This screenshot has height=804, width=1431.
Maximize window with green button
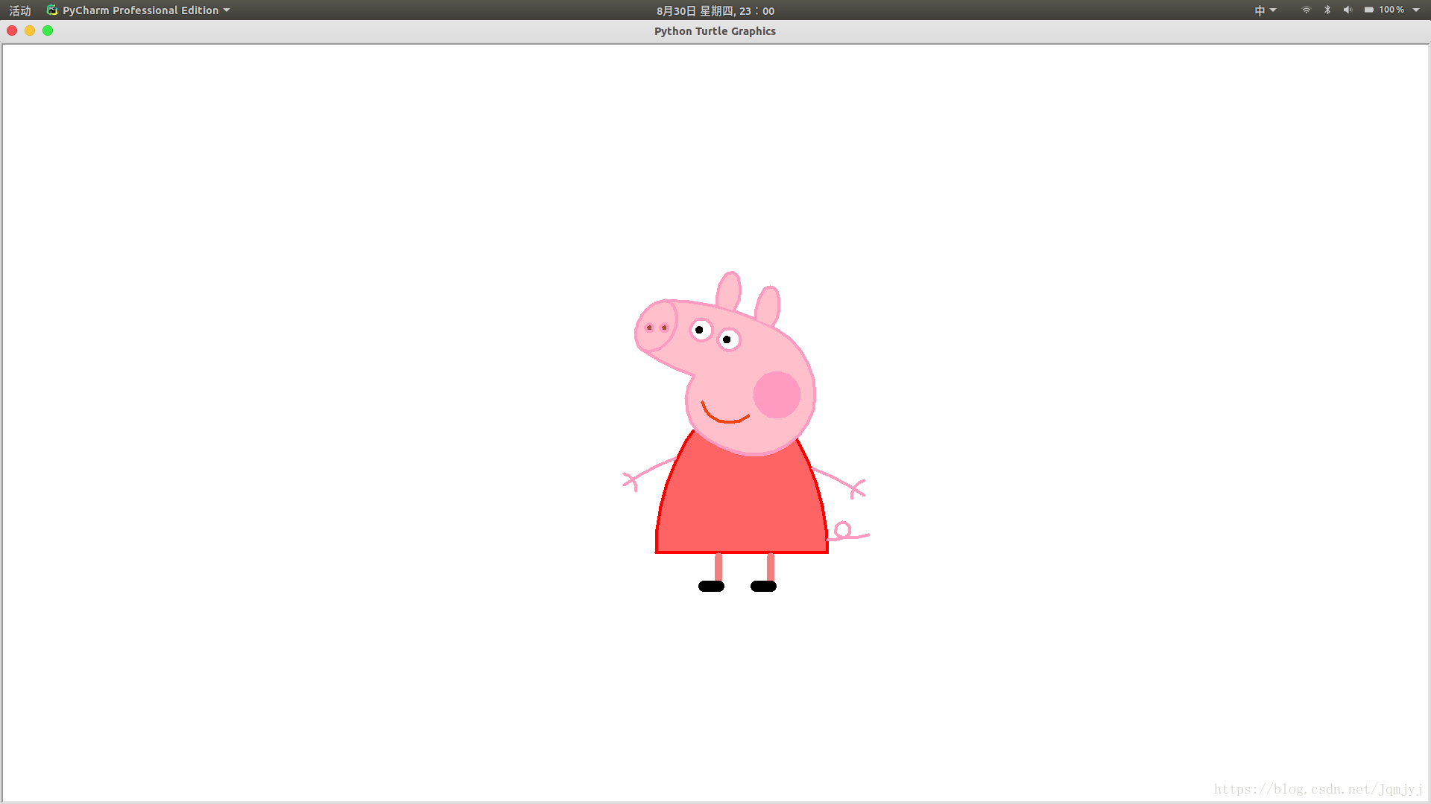tap(48, 31)
